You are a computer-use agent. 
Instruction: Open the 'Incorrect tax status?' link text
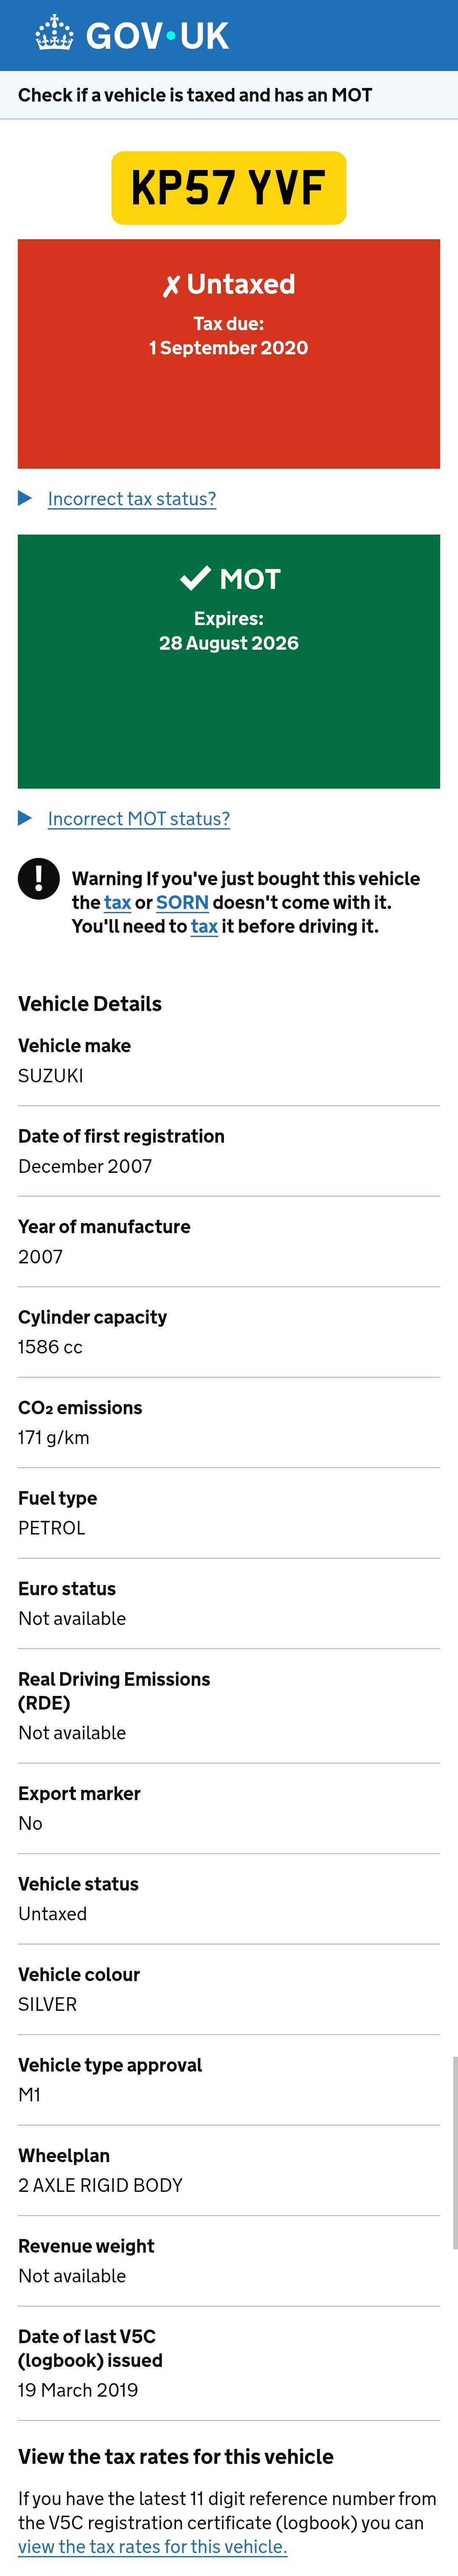(132, 499)
